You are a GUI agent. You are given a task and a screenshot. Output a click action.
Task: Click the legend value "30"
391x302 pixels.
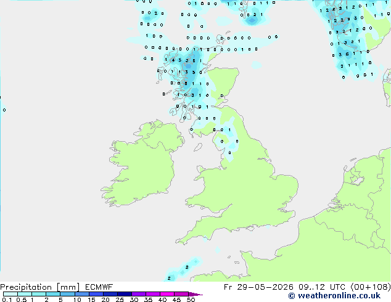134,300
